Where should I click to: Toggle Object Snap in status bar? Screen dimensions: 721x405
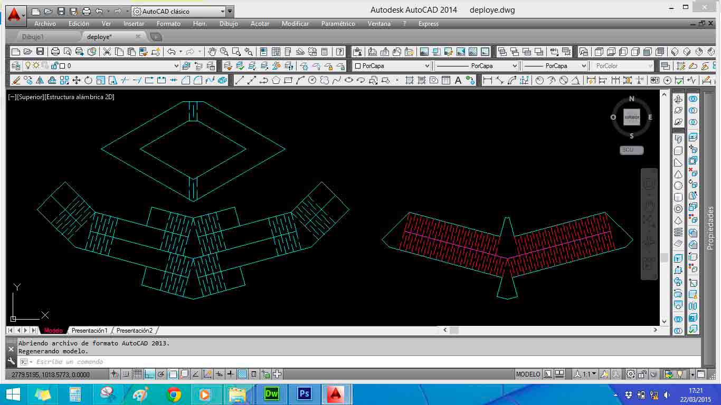pyautogui.click(x=173, y=374)
